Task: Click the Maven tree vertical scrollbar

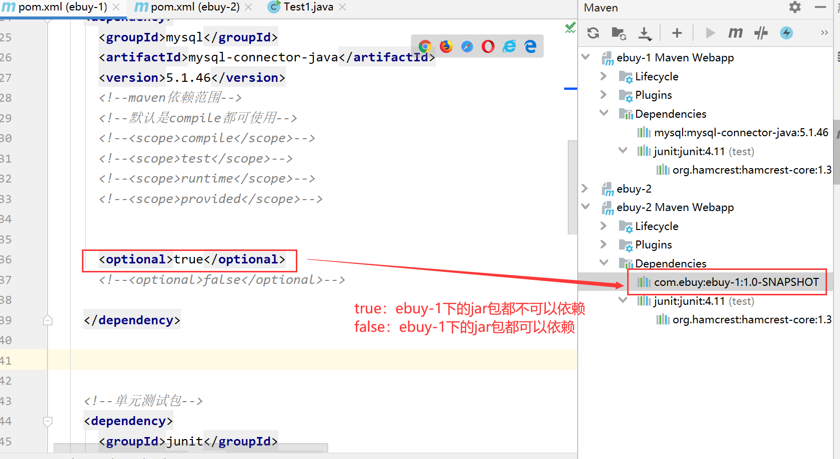Action: coord(837,152)
